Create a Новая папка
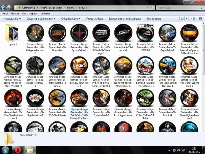 click(154, 19)
